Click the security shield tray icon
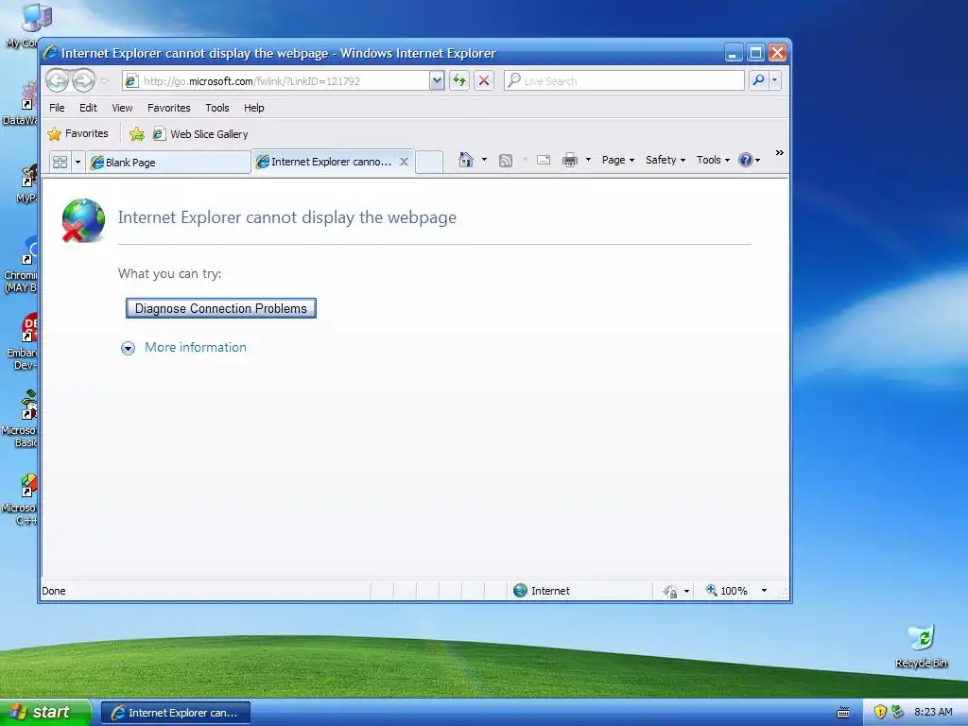The width and height of the screenshot is (968, 726). [x=880, y=712]
